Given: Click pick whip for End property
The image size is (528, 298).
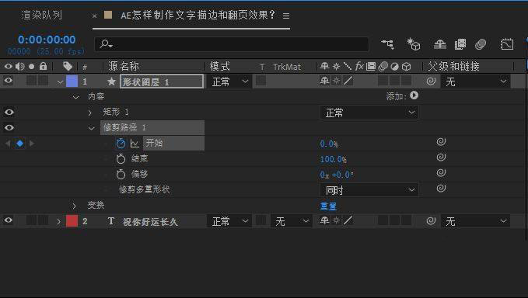Looking at the screenshot, I should point(441,158).
